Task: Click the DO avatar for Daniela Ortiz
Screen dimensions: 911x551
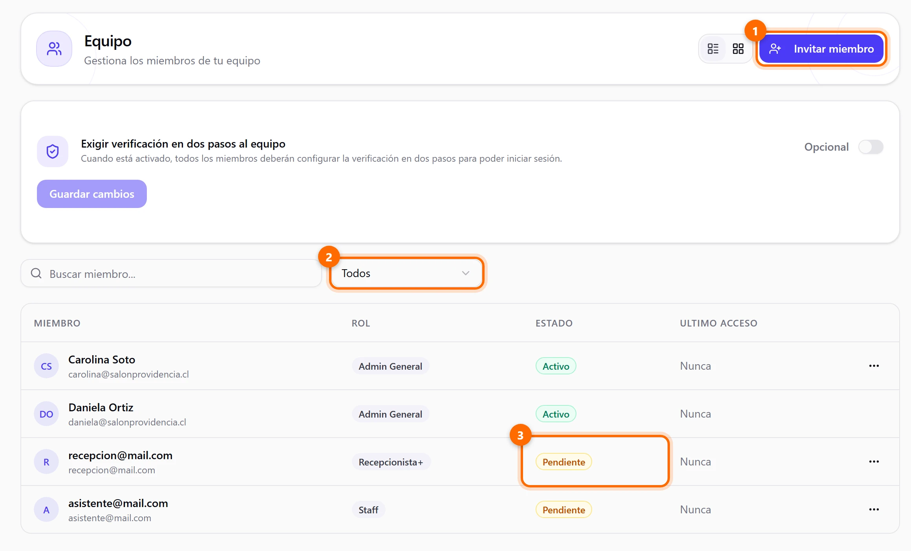Action: click(46, 414)
